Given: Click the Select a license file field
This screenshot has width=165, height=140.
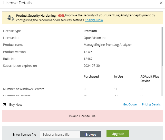Looking at the screenshot, I should coord(60,134).
